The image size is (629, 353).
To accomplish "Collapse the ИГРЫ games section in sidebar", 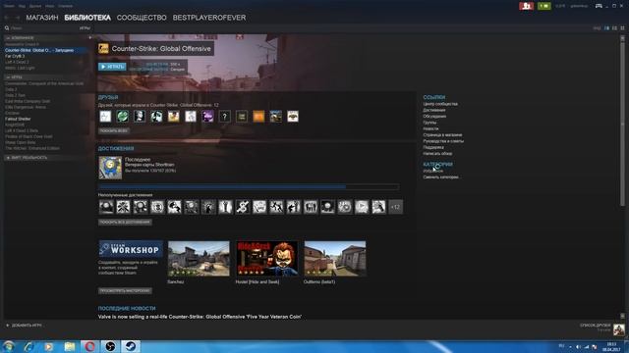I will click(x=8, y=77).
